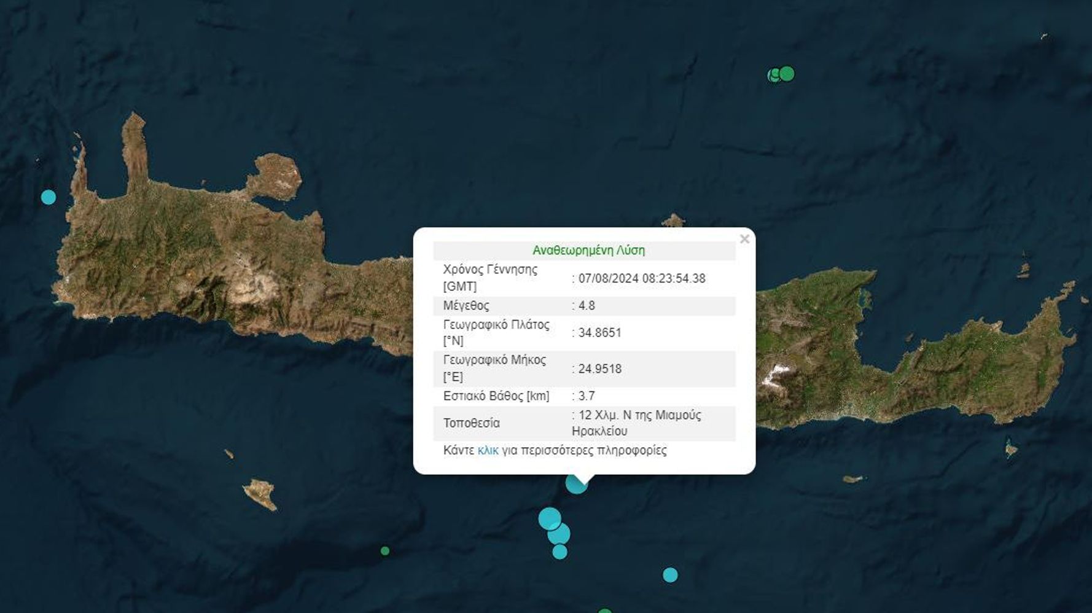Viewport: 1092px width, 613px height.
Task: Click the 'Αναθεωρημένη Λύση' header text
Action: click(x=588, y=250)
